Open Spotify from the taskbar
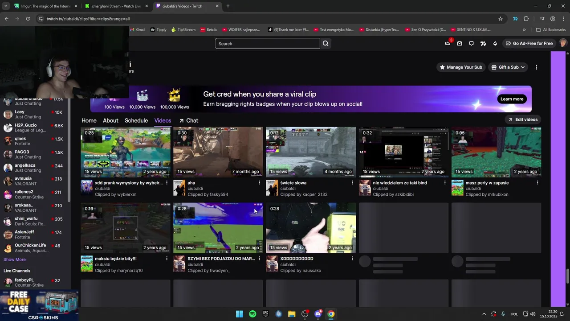570x321 pixels. point(252,314)
